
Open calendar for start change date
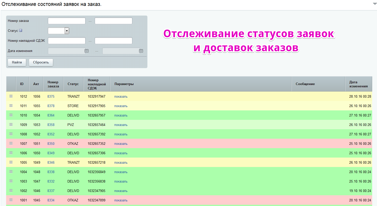coord(87,51)
